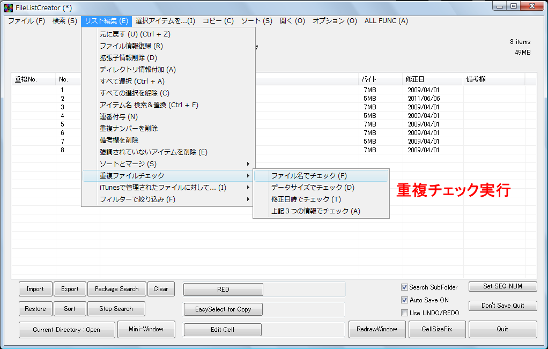Screen dimensions: 548x349
Task: Open Edit Cell mode
Action: coord(223,329)
